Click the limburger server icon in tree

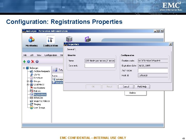[28, 68]
